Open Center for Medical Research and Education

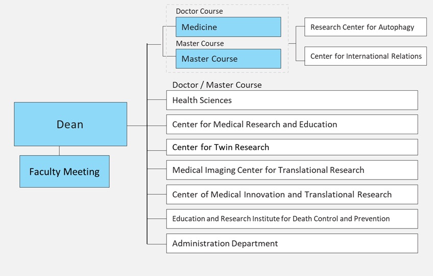click(x=292, y=124)
